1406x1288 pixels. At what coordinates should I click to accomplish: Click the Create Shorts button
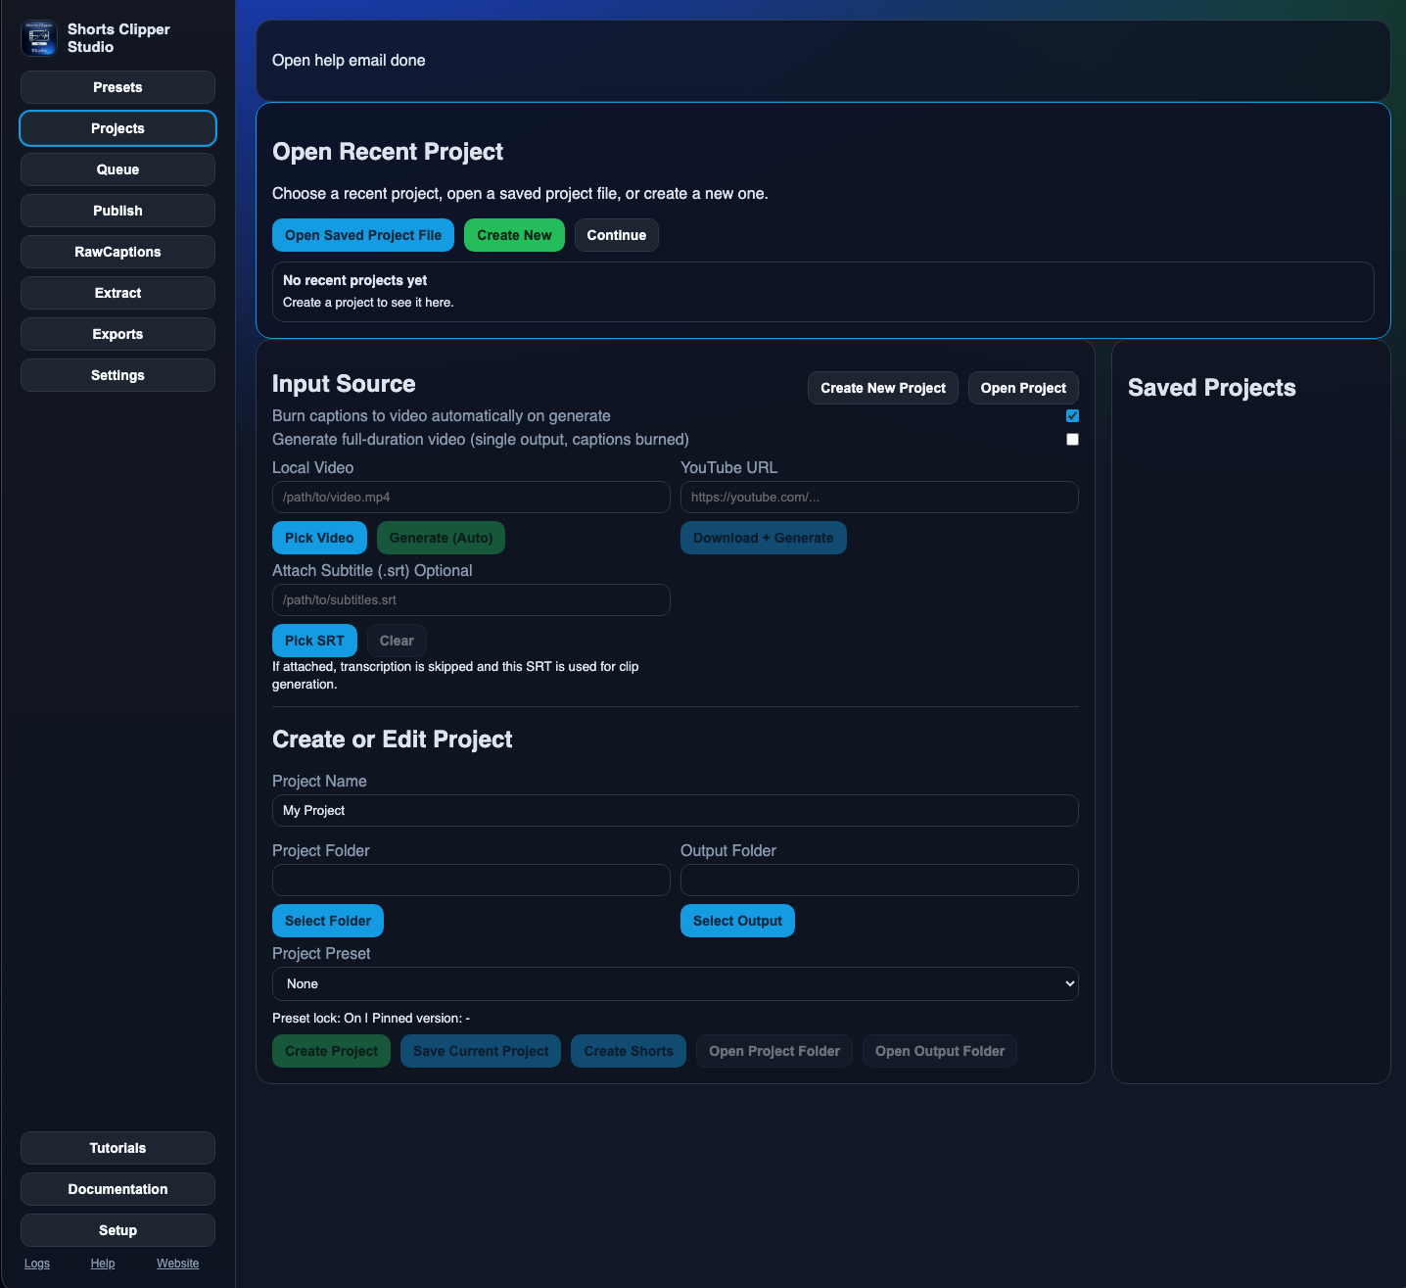(629, 1051)
